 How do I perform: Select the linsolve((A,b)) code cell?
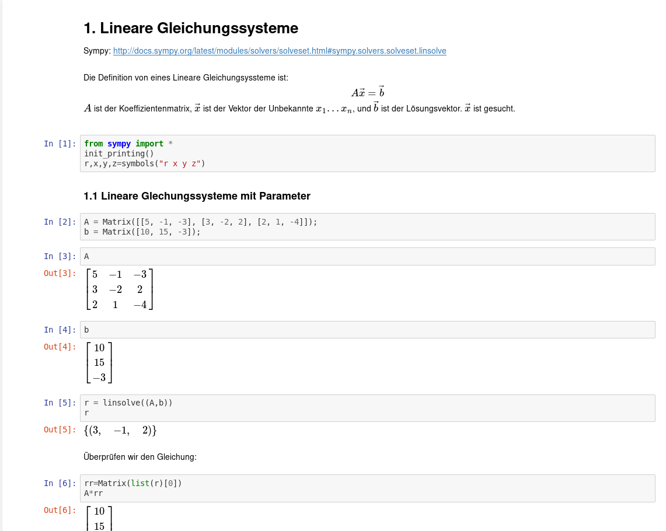point(367,408)
